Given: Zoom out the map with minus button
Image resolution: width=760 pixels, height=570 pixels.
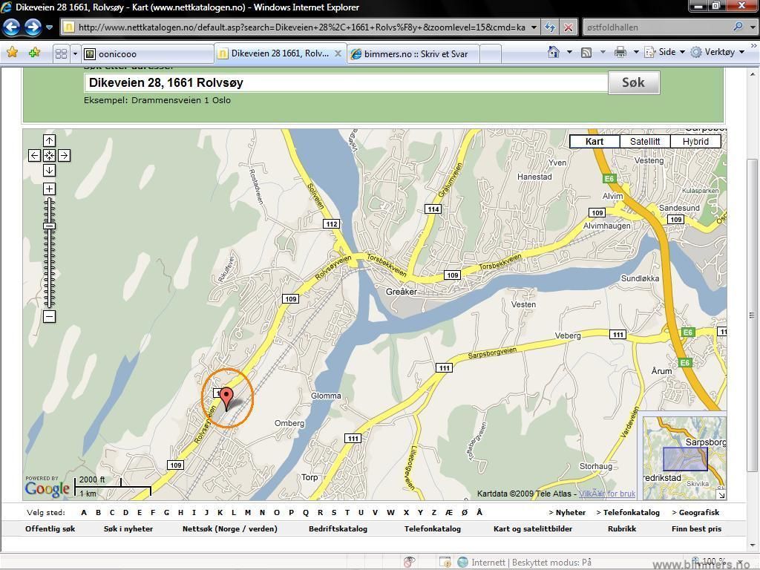Looking at the screenshot, I should coord(50,316).
